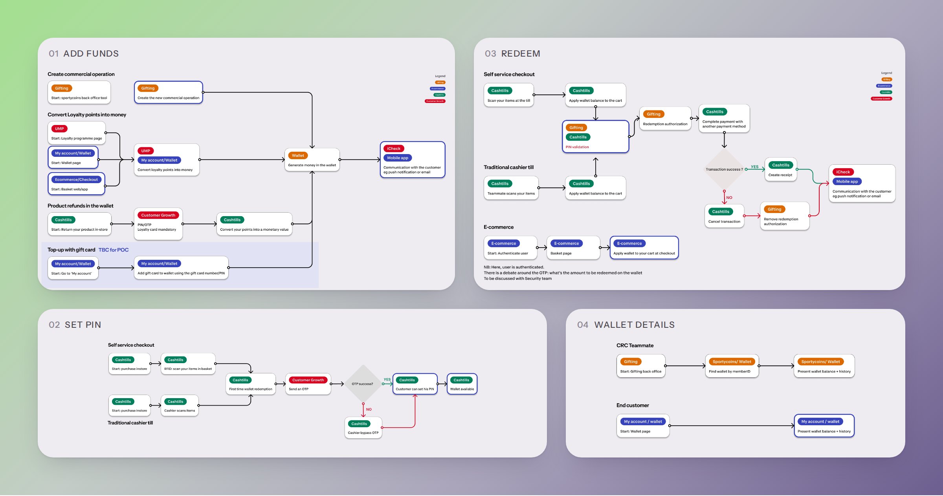Select the 'Teammate scans your items' card
The width and height of the screenshot is (943, 496).
(x=511, y=188)
